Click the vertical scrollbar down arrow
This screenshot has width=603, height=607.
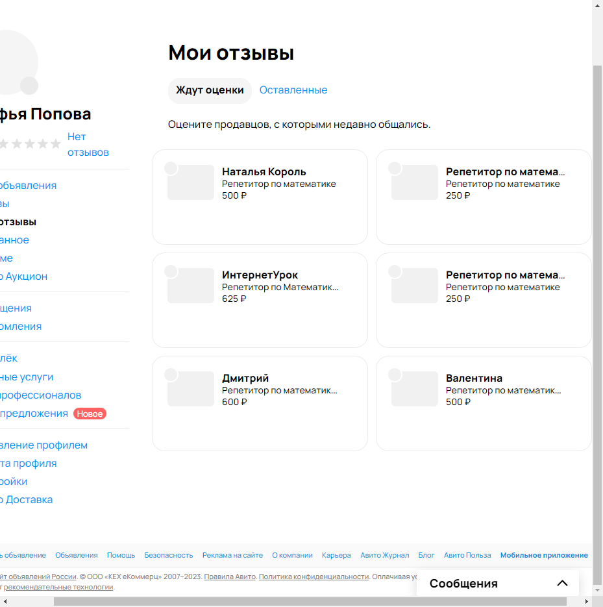598,590
